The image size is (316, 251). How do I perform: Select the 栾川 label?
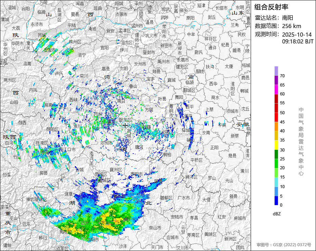point(84,76)
